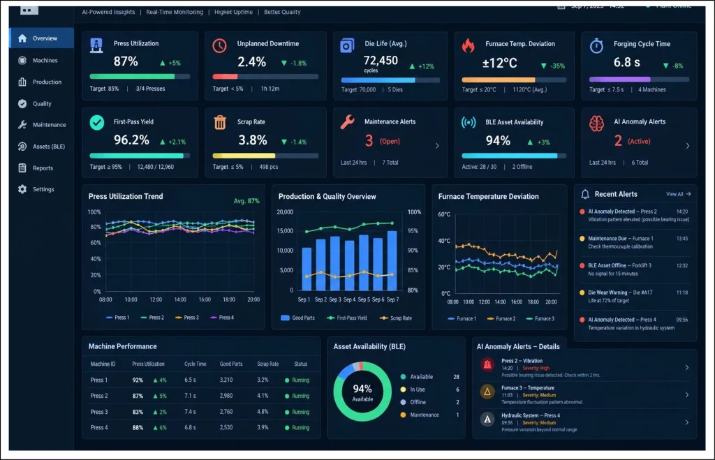This screenshot has width=715, height=460.
Task: Click the Maintenance wrench sidebar icon
Action: coord(22,125)
